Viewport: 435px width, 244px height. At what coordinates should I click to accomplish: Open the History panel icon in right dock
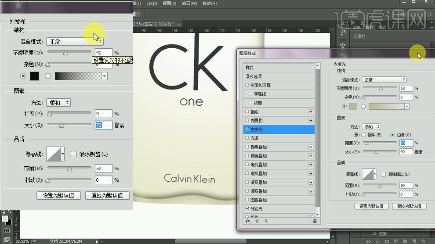[x=343, y=32]
